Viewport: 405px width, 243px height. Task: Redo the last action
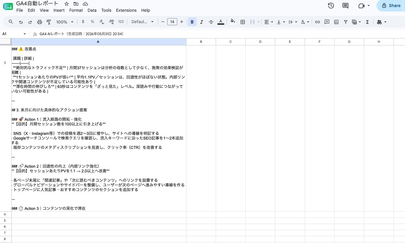click(x=30, y=22)
